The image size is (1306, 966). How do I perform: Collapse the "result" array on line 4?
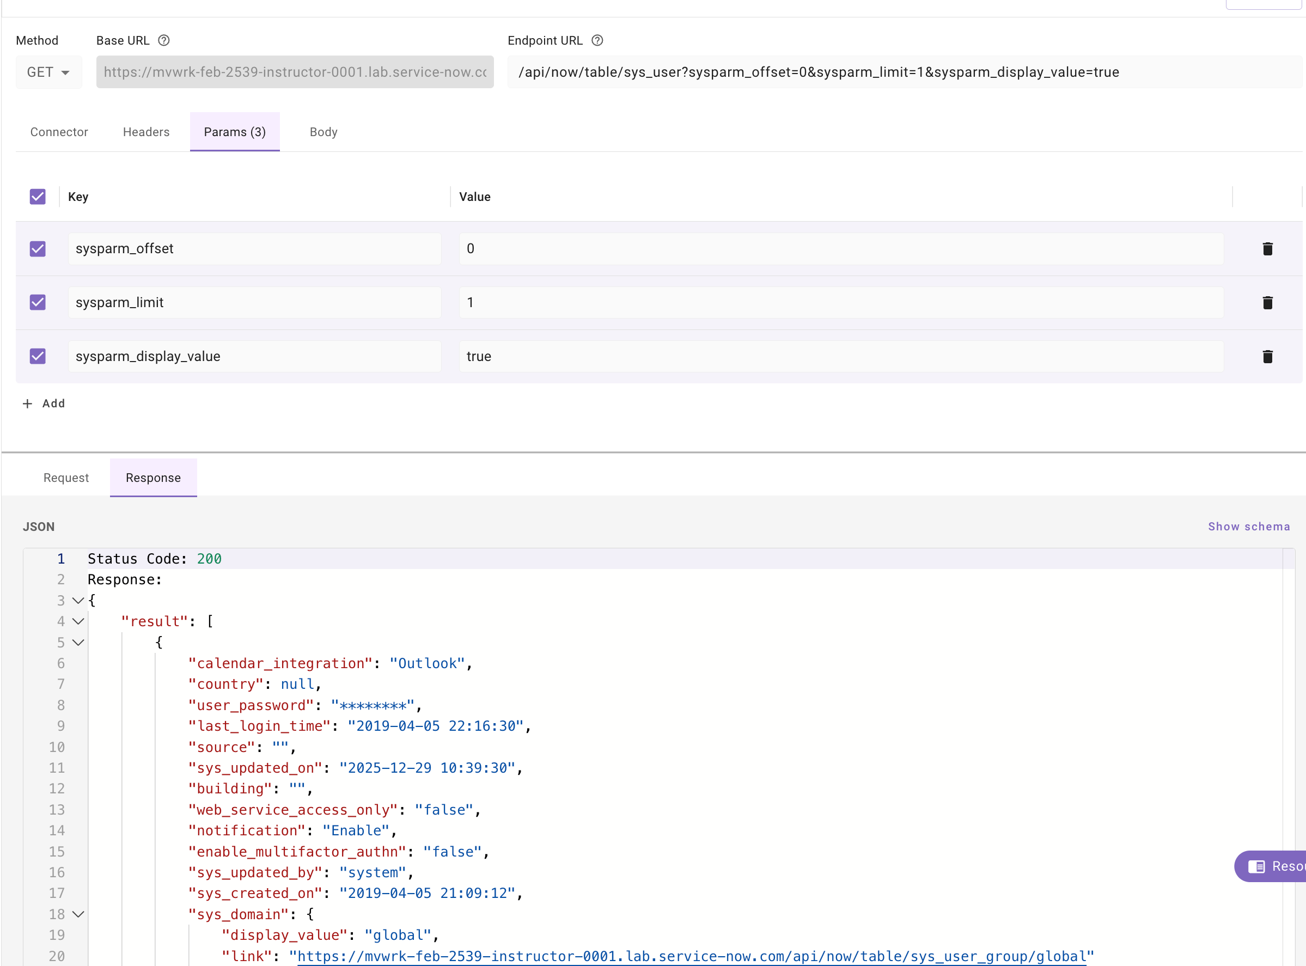pyautogui.click(x=78, y=622)
